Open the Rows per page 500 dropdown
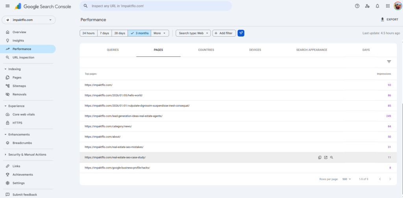403x198 pixels. pyautogui.click(x=347, y=179)
